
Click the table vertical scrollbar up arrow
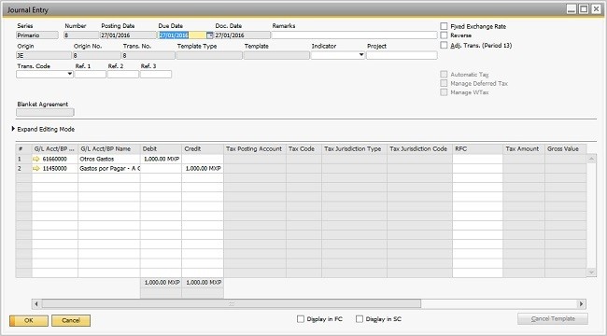[591, 159]
